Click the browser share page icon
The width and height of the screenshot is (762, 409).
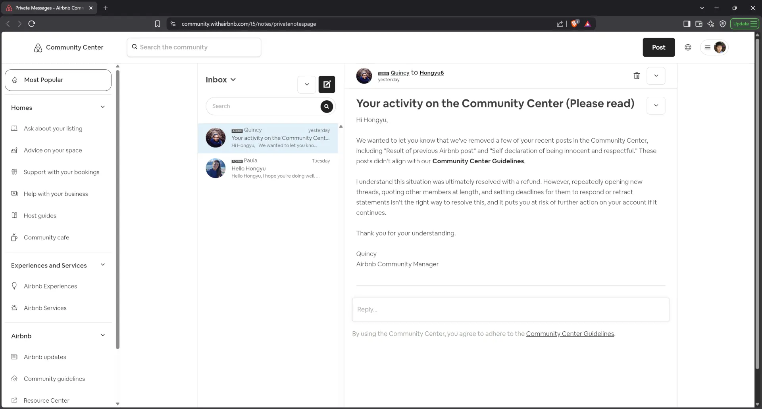560,24
